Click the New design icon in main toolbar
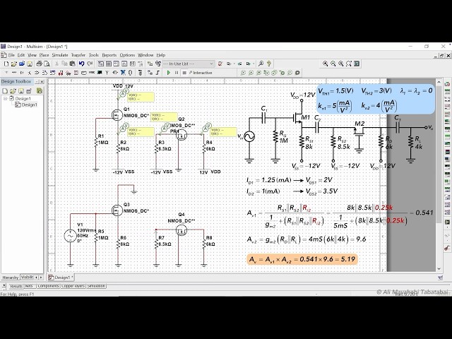The width and height of the screenshot is (452, 339). tap(6, 64)
